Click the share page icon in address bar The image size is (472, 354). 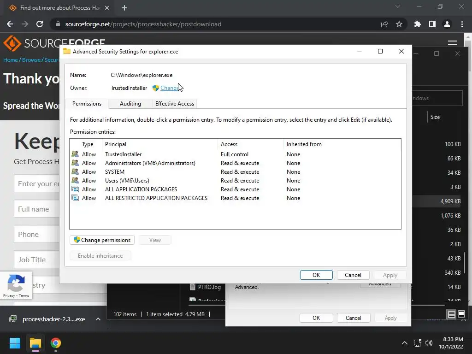click(384, 24)
